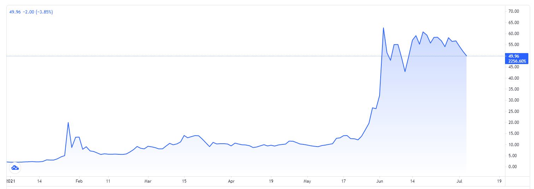Screen dimensions: 534x189
Task: Select Jun on the time axis
Action: 380,181
